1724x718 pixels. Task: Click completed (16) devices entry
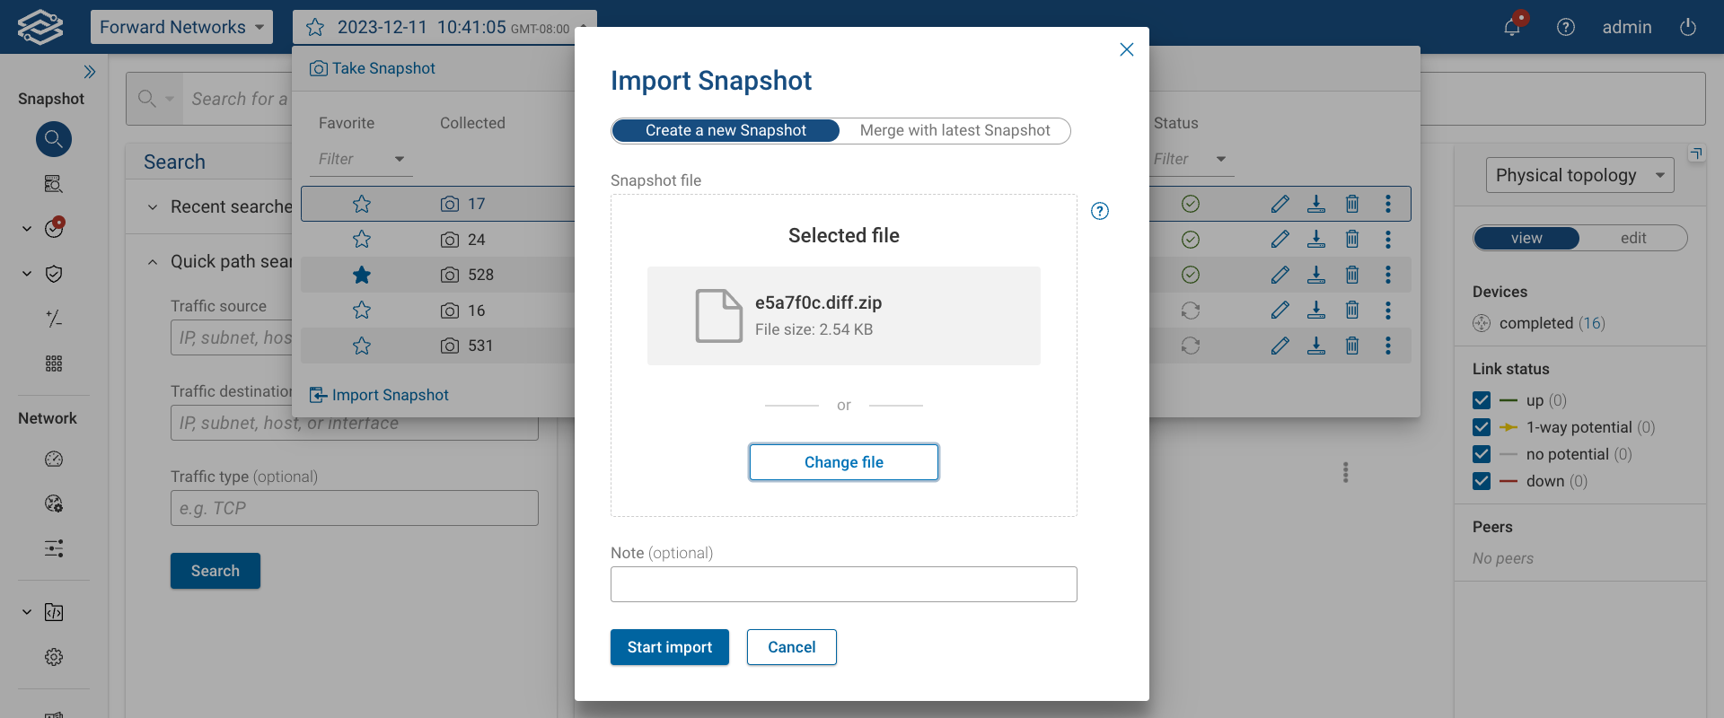(1539, 323)
